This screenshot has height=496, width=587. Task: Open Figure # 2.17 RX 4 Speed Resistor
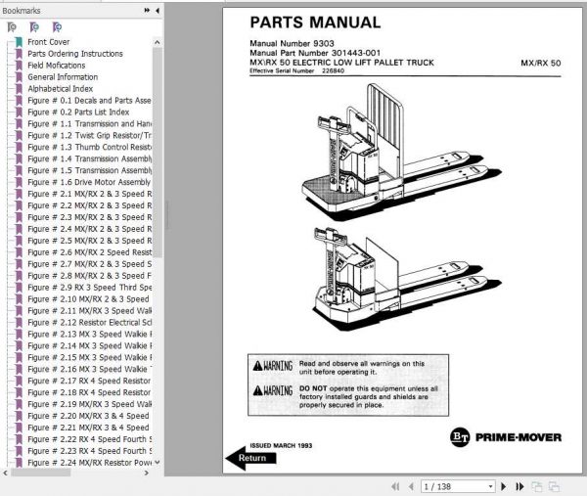point(89,381)
